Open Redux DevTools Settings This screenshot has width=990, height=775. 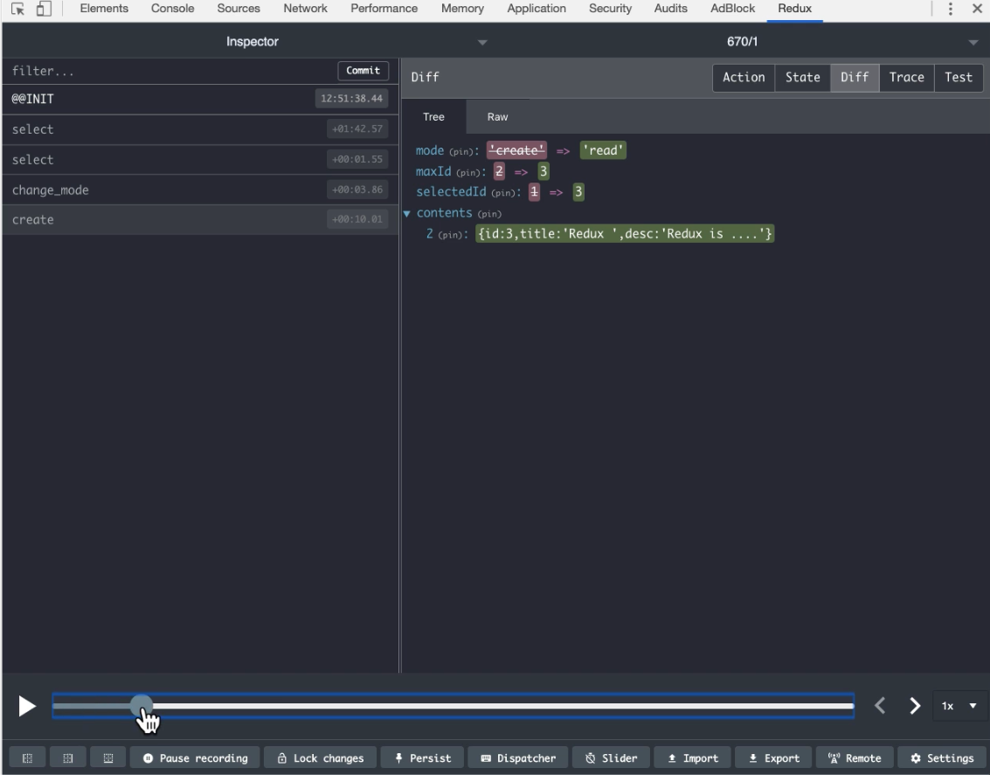(x=941, y=758)
